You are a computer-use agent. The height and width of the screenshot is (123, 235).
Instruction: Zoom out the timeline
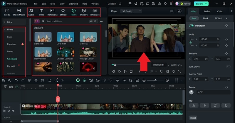[x=144, y=81]
